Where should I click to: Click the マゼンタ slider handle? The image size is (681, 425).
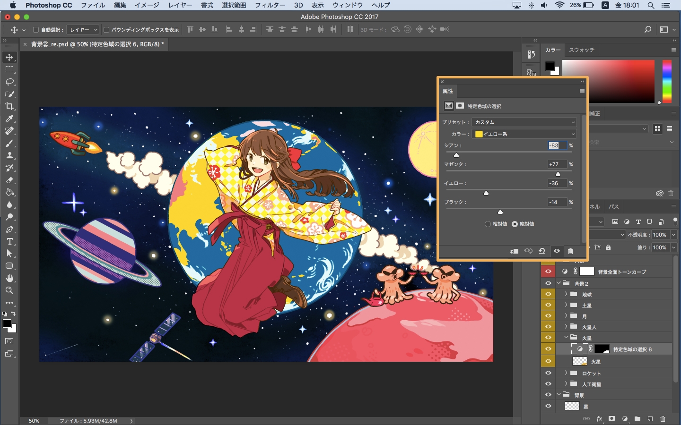tap(558, 174)
